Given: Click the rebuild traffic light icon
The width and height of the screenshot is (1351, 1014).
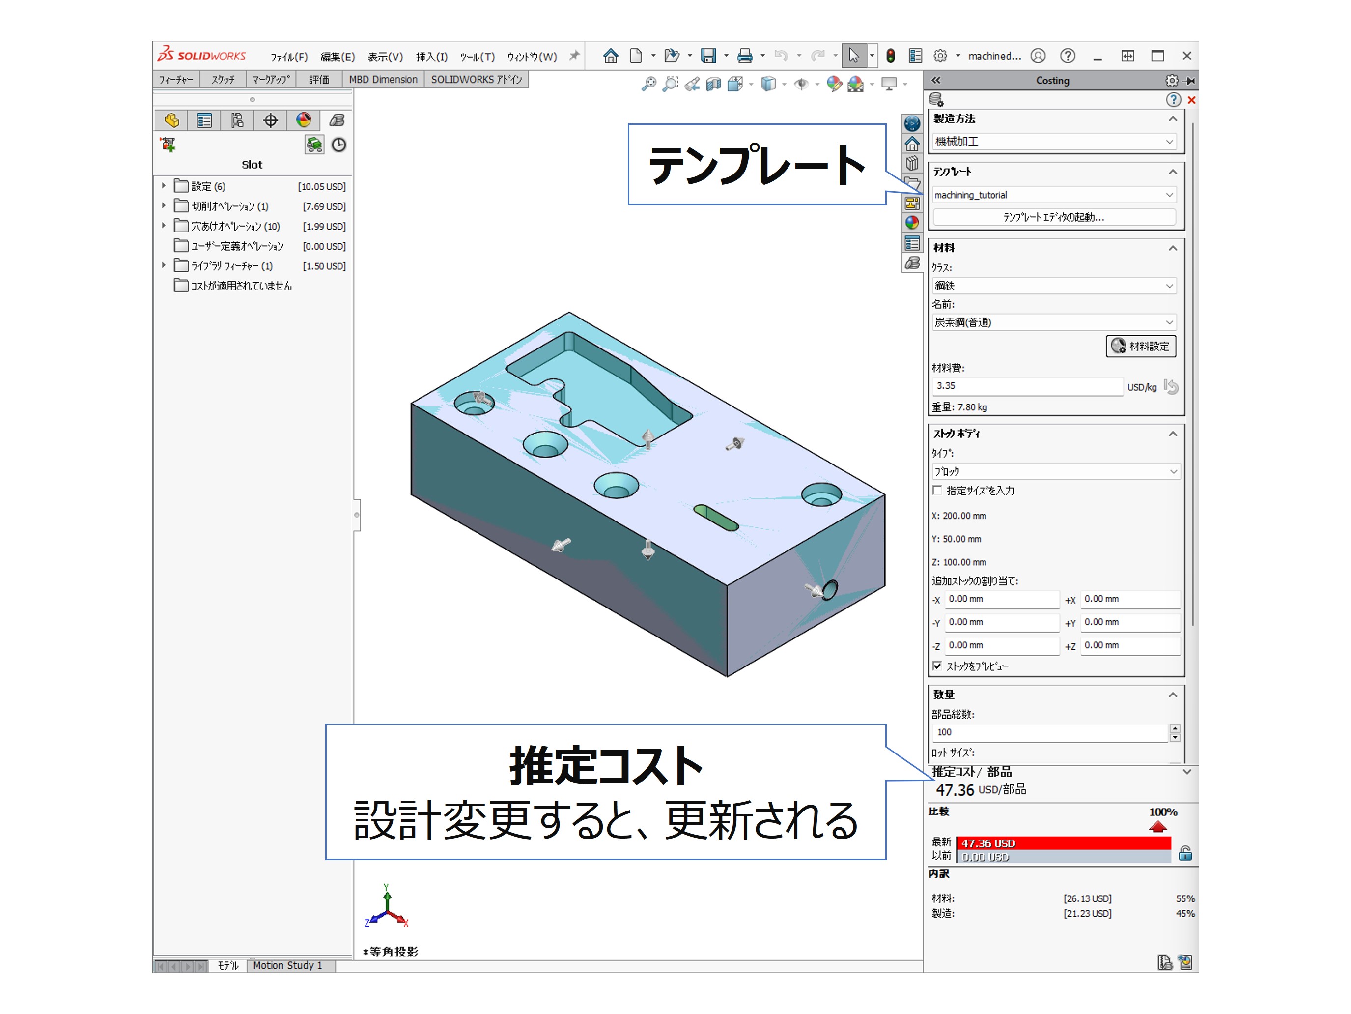Looking at the screenshot, I should pyautogui.click(x=891, y=56).
